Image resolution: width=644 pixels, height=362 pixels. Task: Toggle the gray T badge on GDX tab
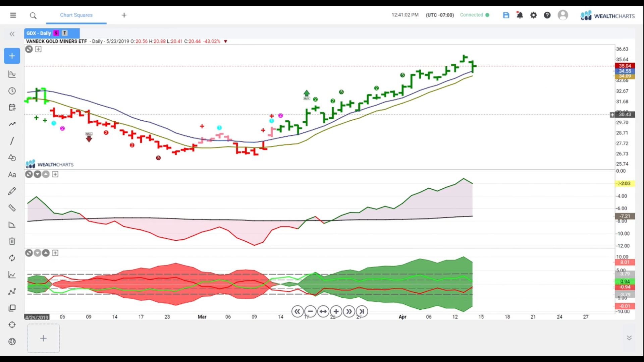click(65, 33)
